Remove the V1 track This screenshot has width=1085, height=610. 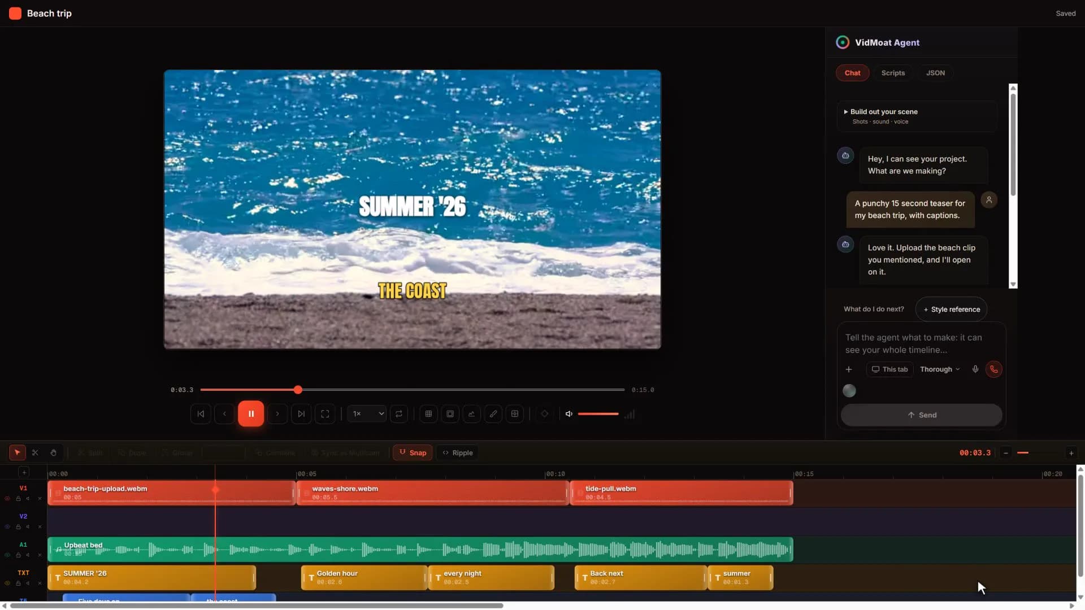pyautogui.click(x=40, y=499)
